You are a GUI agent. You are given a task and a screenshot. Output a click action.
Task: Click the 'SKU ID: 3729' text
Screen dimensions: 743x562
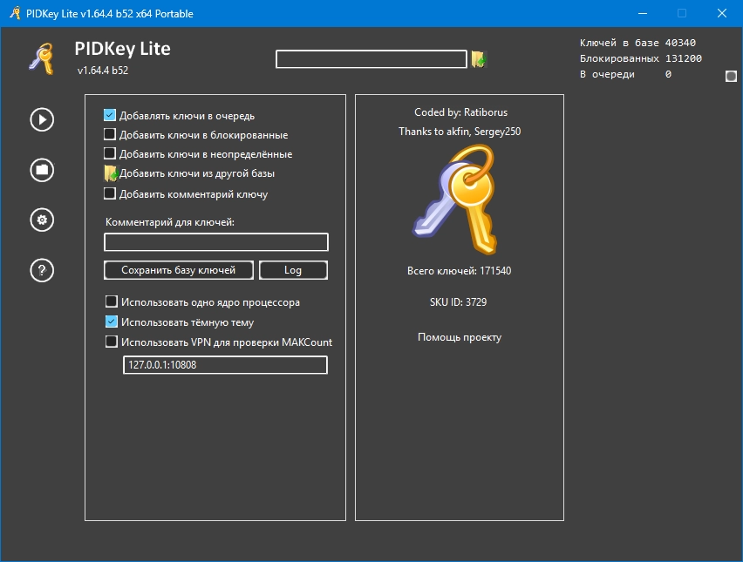pyautogui.click(x=458, y=302)
